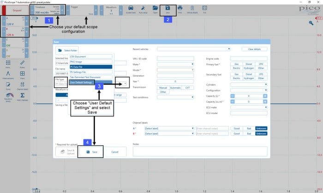Go to the previous waveform buffer

(x=102, y=10)
